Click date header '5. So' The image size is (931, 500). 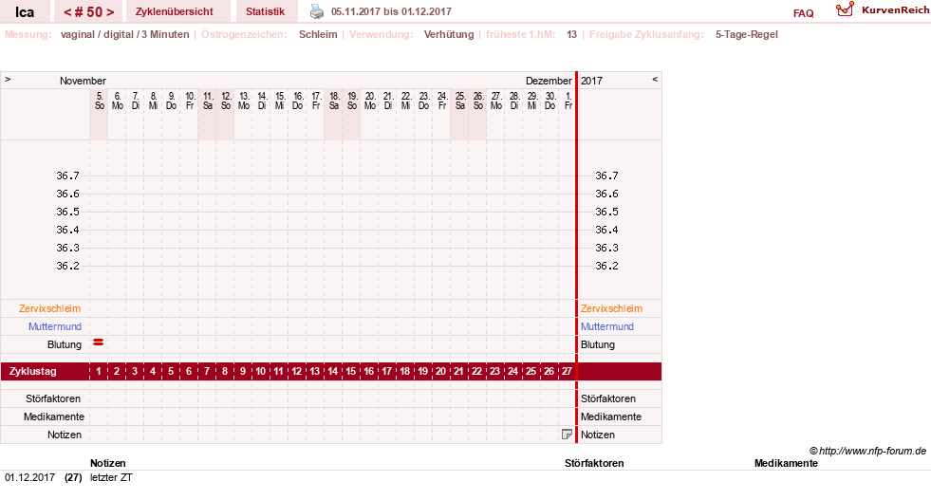(99, 101)
